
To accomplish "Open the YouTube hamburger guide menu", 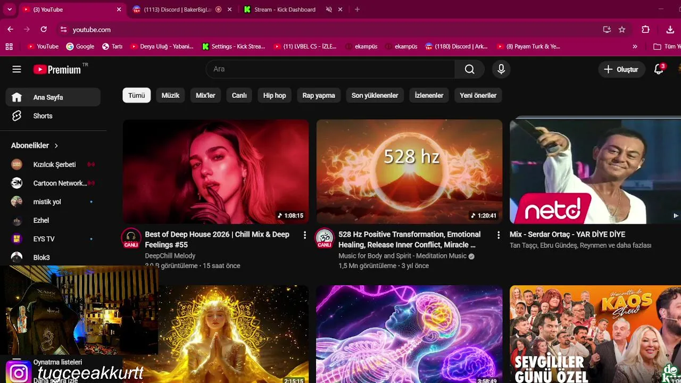I will (x=16, y=69).
